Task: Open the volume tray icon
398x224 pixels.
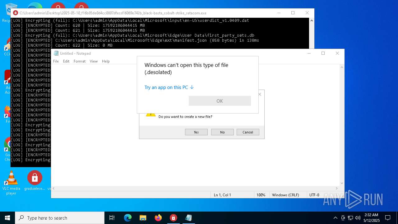Action: click(x=358, y=218)
